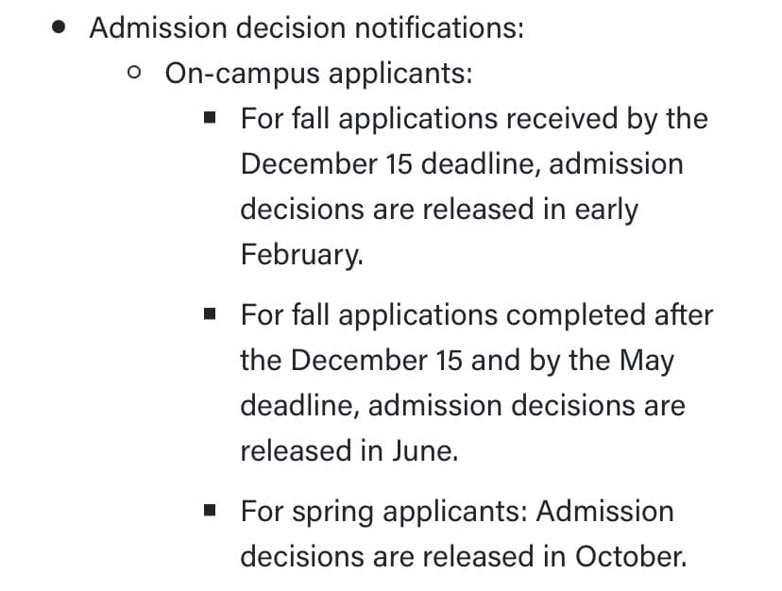Click the solid round bullet before Admission decision notifications
Image resolution: width=782 pixels, height=591 pixels.
click(60, 27)
